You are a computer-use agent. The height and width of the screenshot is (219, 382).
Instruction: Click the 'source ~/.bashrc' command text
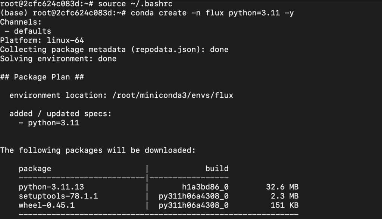(135, 4)
